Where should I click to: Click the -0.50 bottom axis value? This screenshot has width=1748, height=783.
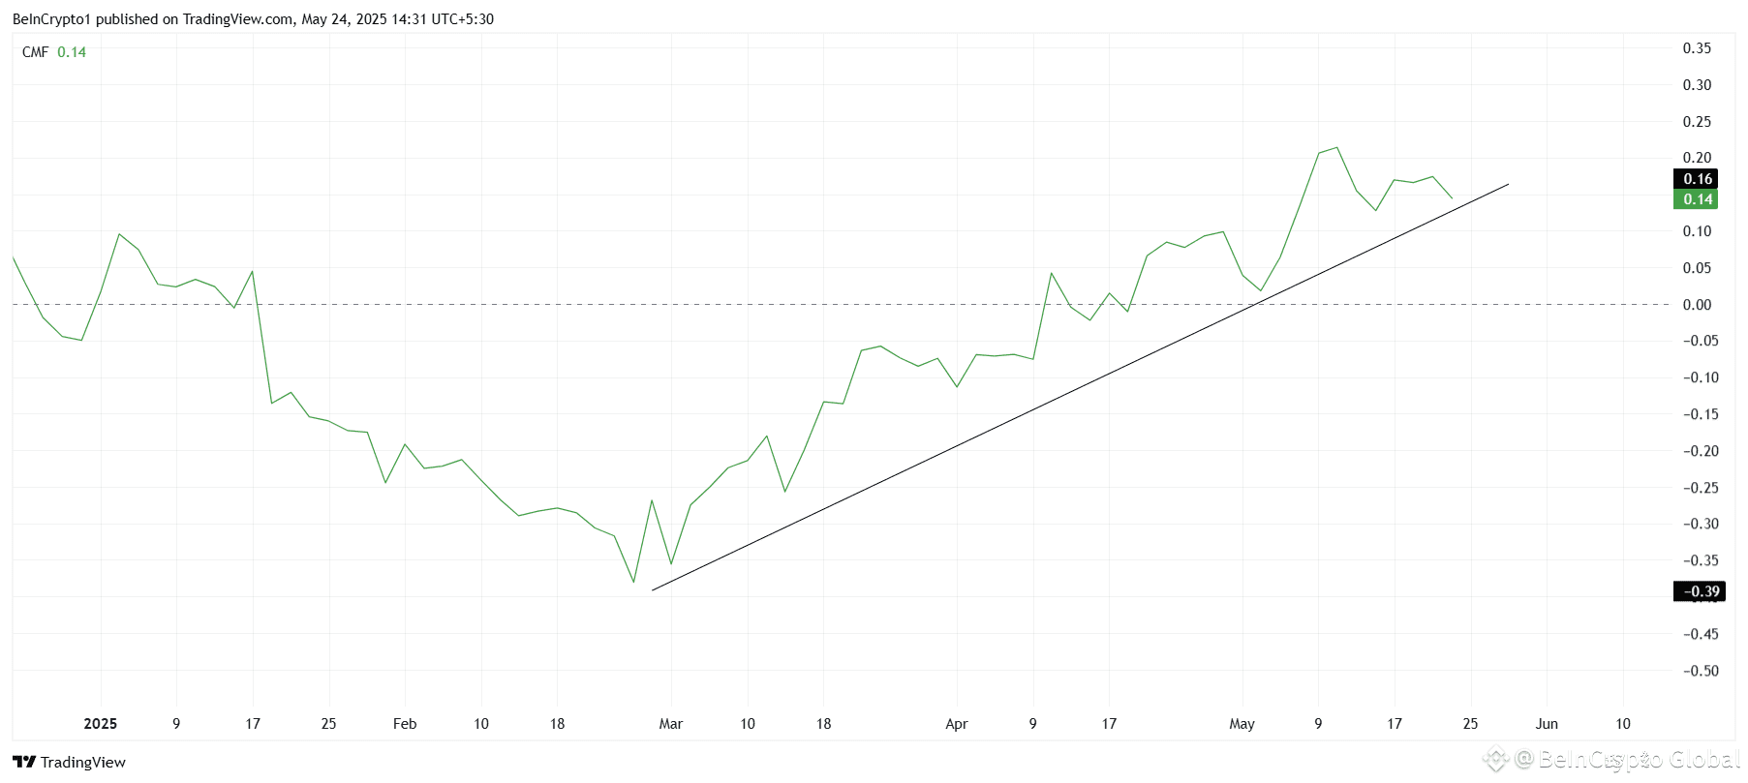coord(1701,671)
